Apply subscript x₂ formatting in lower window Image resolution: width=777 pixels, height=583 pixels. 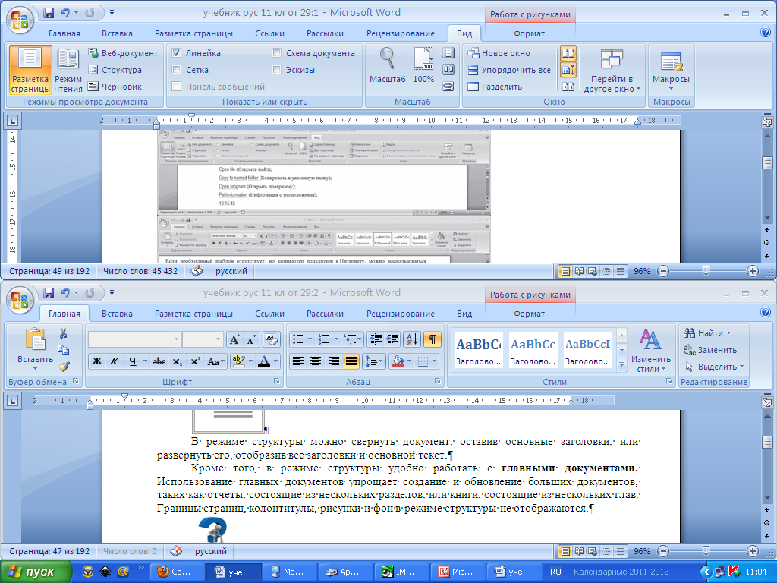click(x=178, y=361)
